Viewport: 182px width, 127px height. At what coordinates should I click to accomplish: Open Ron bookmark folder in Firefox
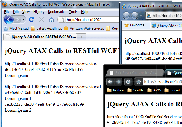tap(112, 29)
